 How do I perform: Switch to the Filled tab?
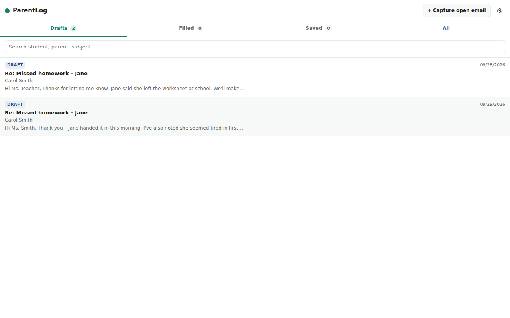(x=191, y=29)
